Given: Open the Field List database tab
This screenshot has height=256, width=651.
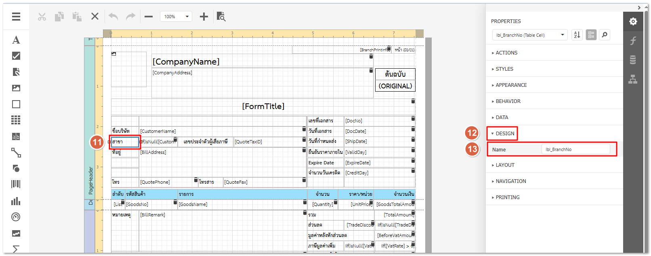Looking at the screenshot, I should click(633, 60).
